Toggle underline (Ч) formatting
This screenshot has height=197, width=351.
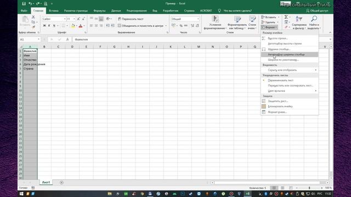[x=54, y=26]
